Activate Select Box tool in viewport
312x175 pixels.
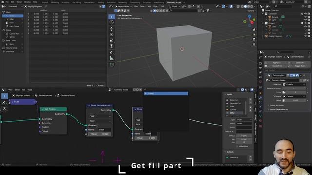[112, 17]
